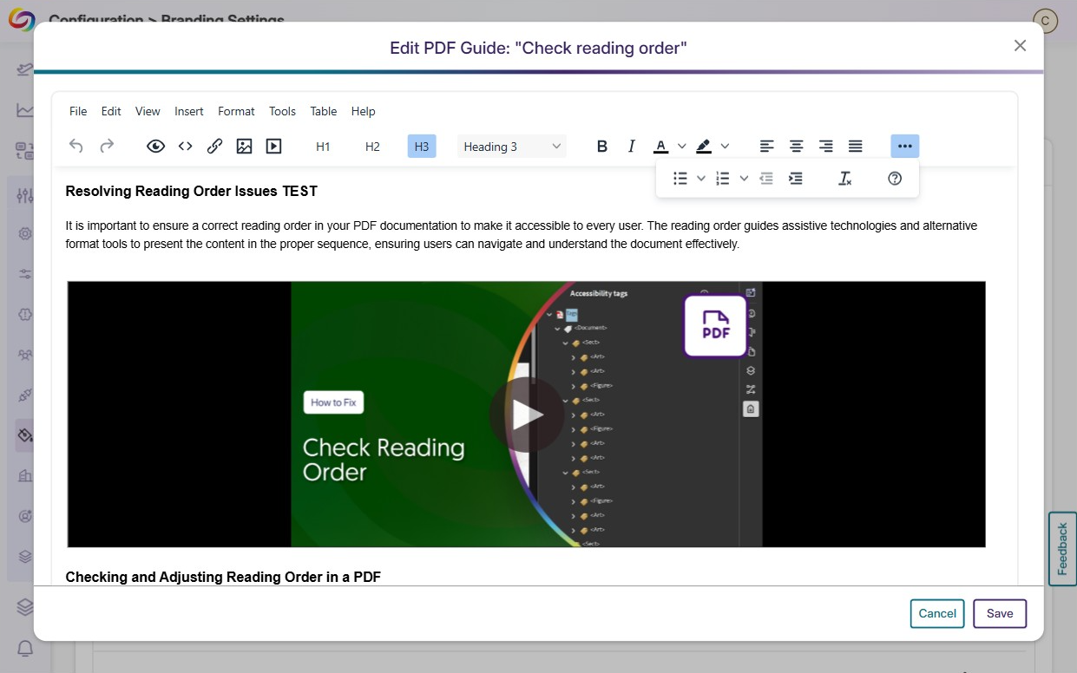Open the Edit menu
This screenshot has width=1077, height=673.
point(111,111)
